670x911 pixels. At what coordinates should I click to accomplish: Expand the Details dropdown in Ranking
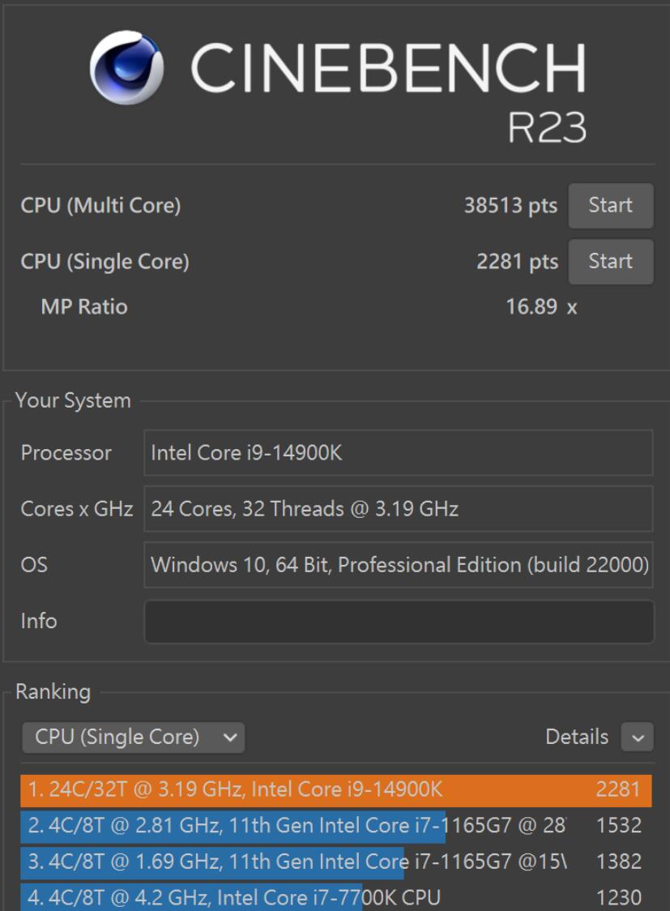[x=636, y=738]
